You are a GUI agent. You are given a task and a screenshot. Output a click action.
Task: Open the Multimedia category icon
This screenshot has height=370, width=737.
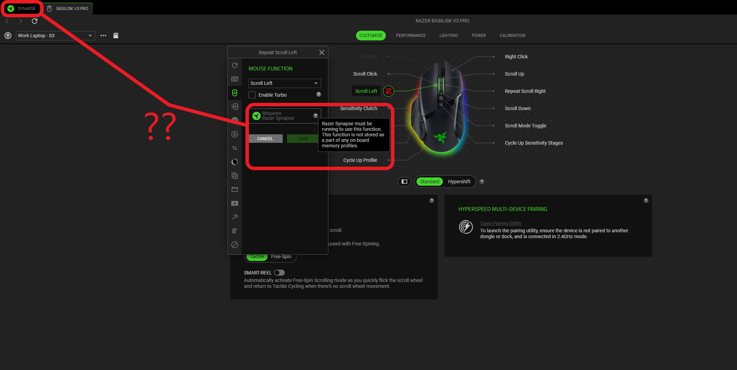click(x=235, y=203)
